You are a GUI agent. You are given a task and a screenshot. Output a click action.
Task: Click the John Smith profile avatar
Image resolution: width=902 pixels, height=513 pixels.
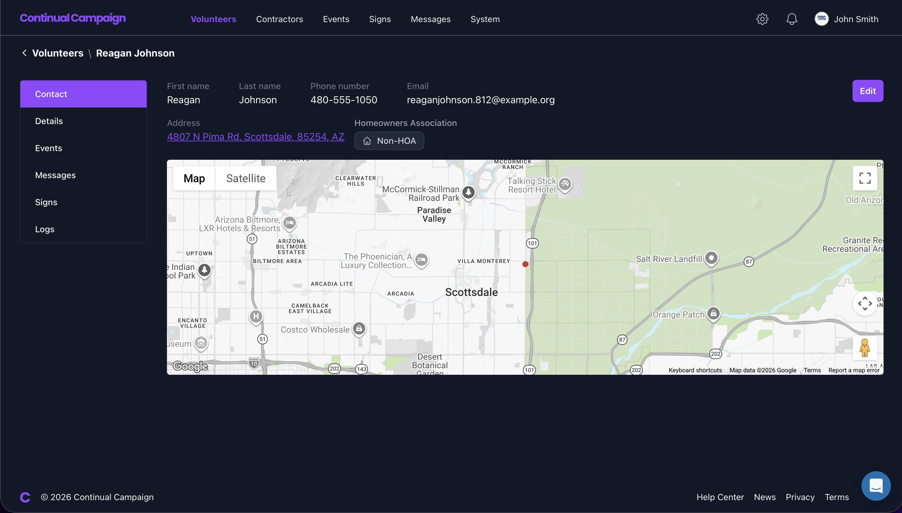[x=821, y=19]
